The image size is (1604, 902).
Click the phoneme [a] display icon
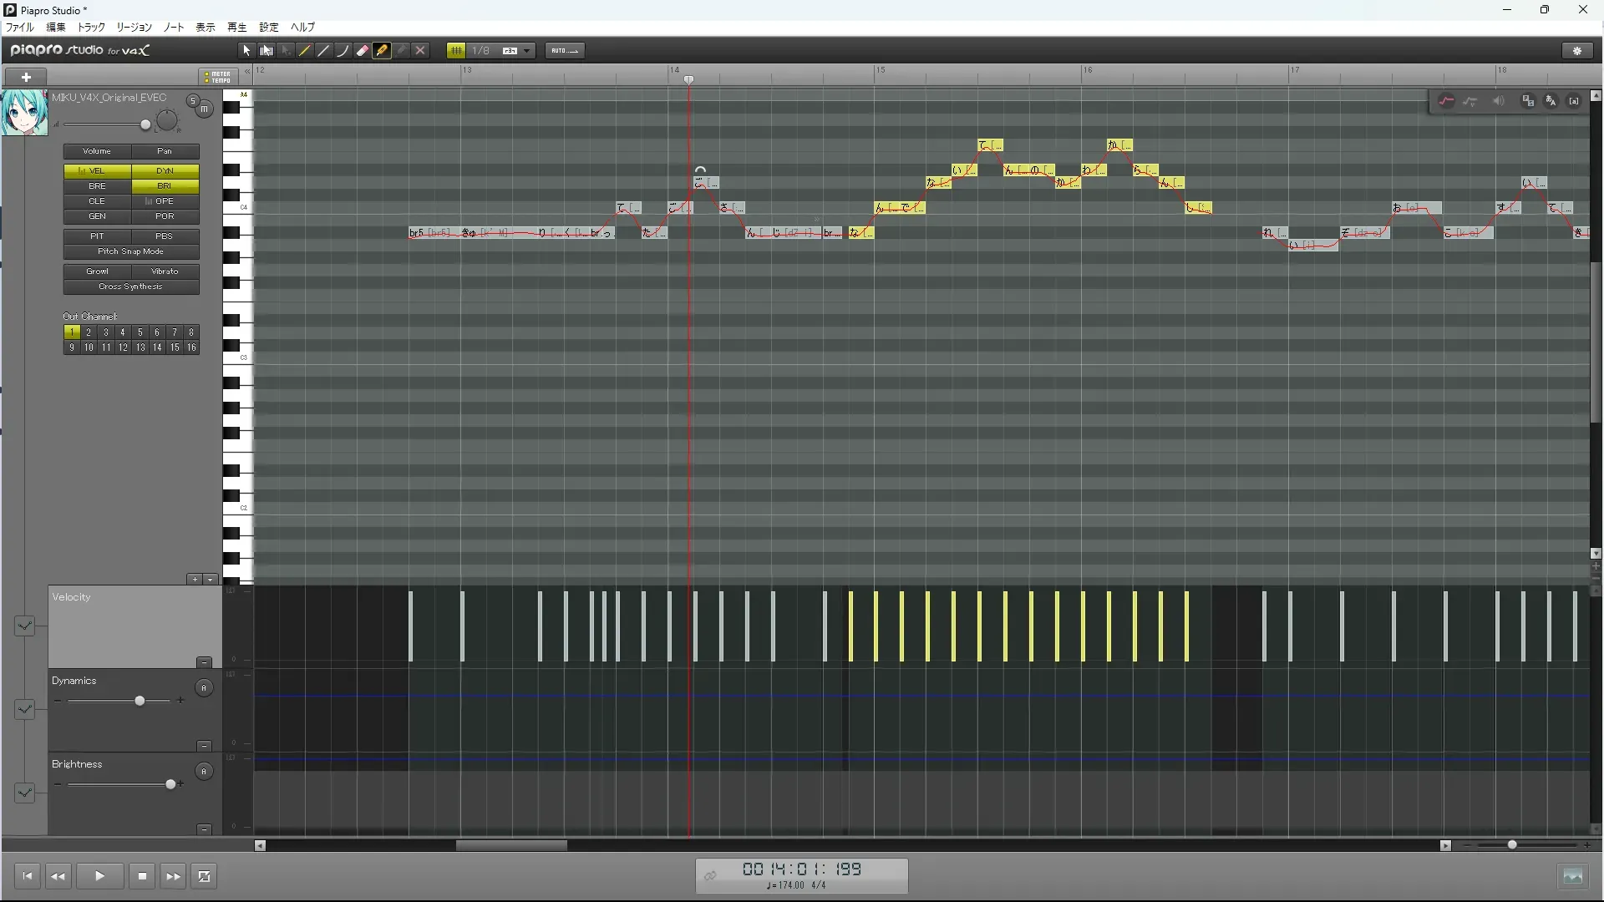click(1574, 101)
